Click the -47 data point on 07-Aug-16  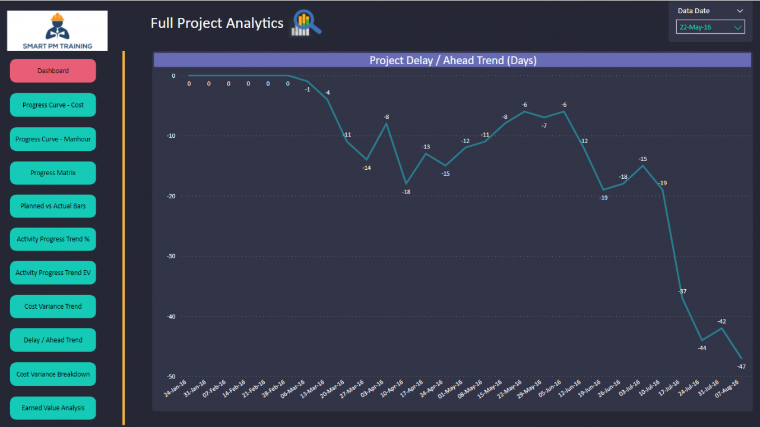tap(741, 358)
